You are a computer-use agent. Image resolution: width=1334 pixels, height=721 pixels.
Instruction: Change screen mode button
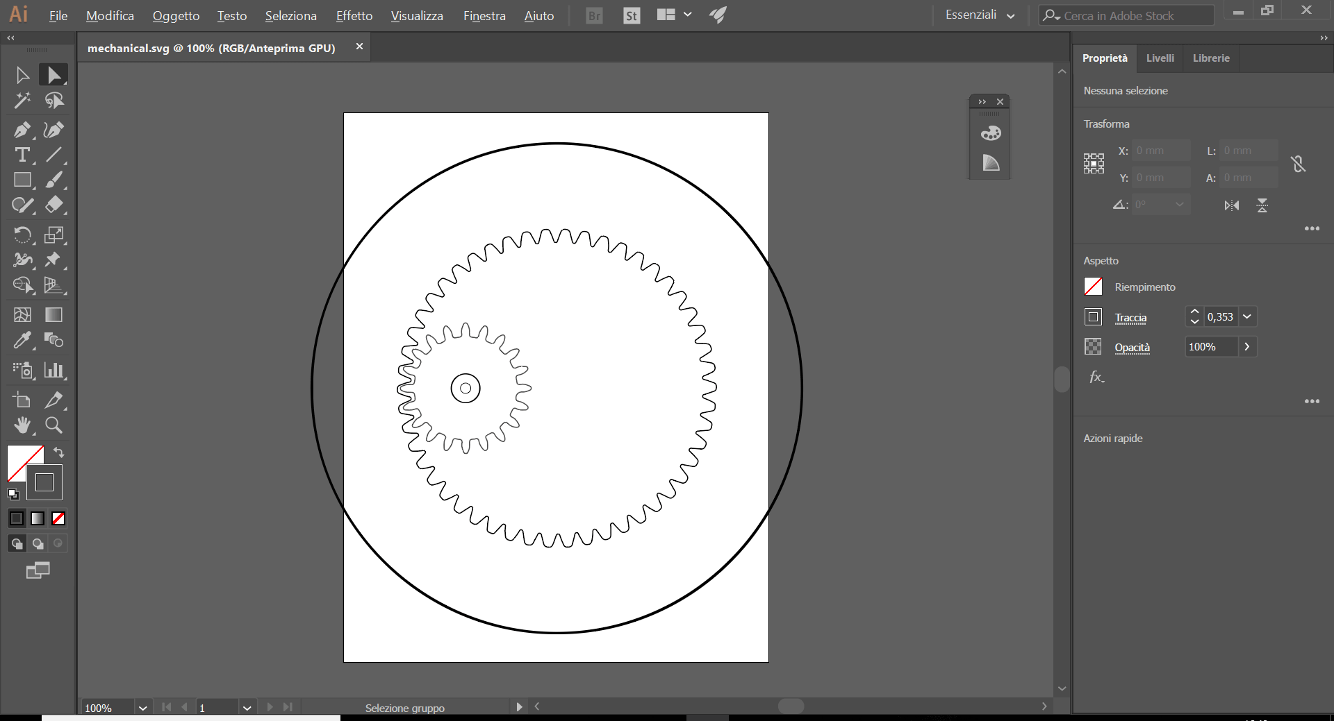[38, 570]
